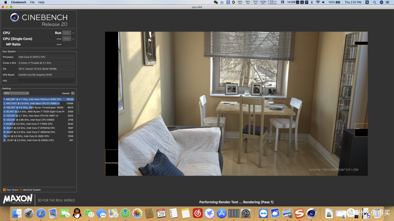Open the Apple menu
The image size is (394, 221).
click(5, 2)
